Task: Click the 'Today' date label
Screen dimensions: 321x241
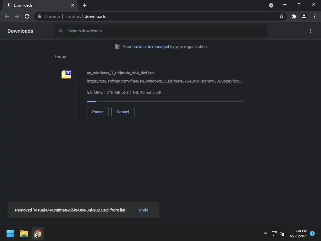Action: pyautogui.click(x=60, y=56)
